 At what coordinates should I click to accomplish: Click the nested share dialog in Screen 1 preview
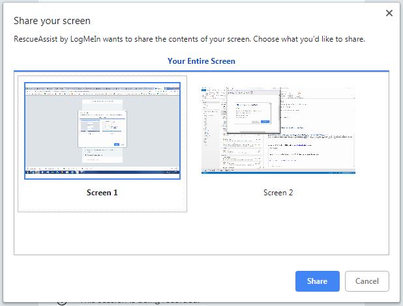click(x=102, y=129)
